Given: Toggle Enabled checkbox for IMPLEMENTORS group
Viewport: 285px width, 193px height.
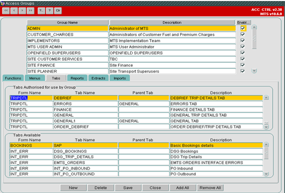Looking at the screenshot, I should pos(243,41).
